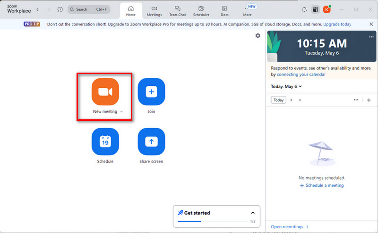
Task: Click the Search box
Action: [88, 9]
